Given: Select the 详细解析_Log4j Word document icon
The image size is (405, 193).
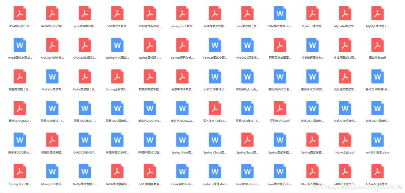Looking at the screenshot, I should click(248, 77).
